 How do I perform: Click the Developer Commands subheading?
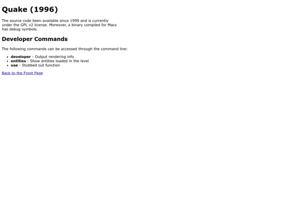pyautogui.click(x=35, y=39)
